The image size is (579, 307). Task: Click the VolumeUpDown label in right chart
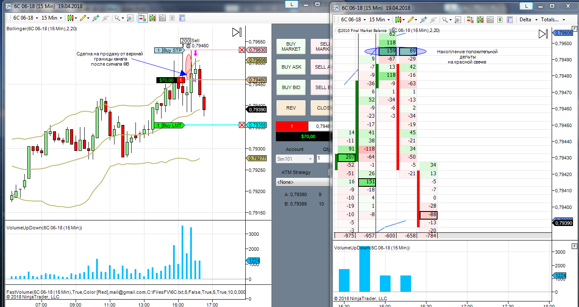tap(372, 248)
